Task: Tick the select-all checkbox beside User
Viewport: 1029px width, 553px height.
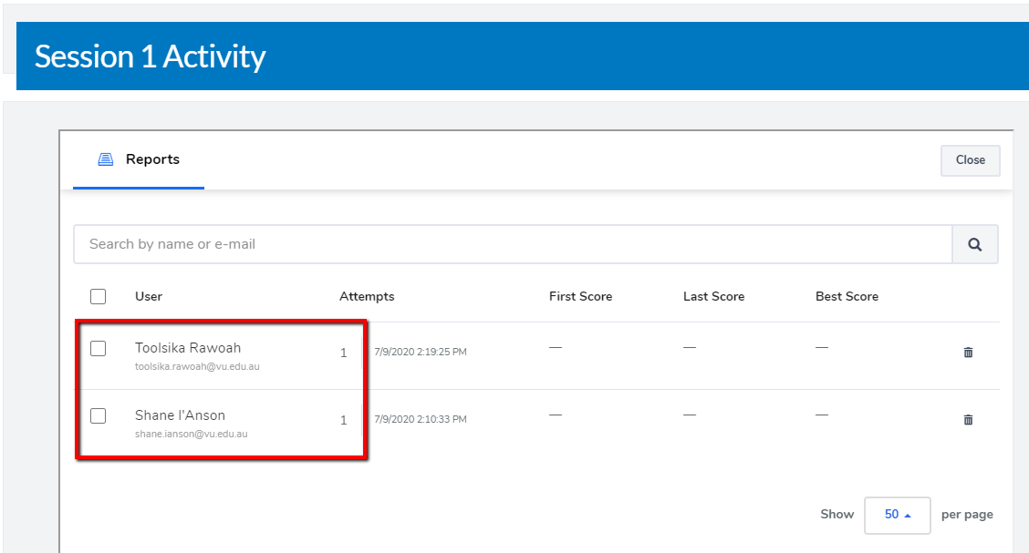Action: (x=98, y=297)
